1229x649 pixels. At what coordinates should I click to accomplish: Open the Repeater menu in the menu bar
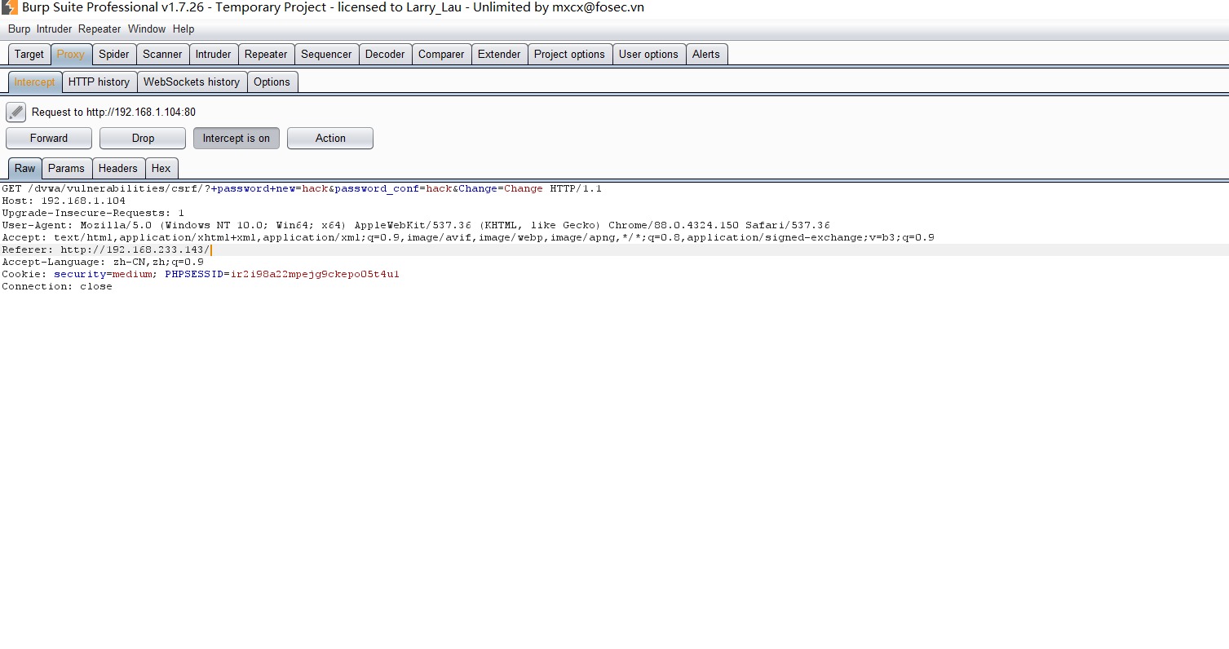[x=99, y=29]
